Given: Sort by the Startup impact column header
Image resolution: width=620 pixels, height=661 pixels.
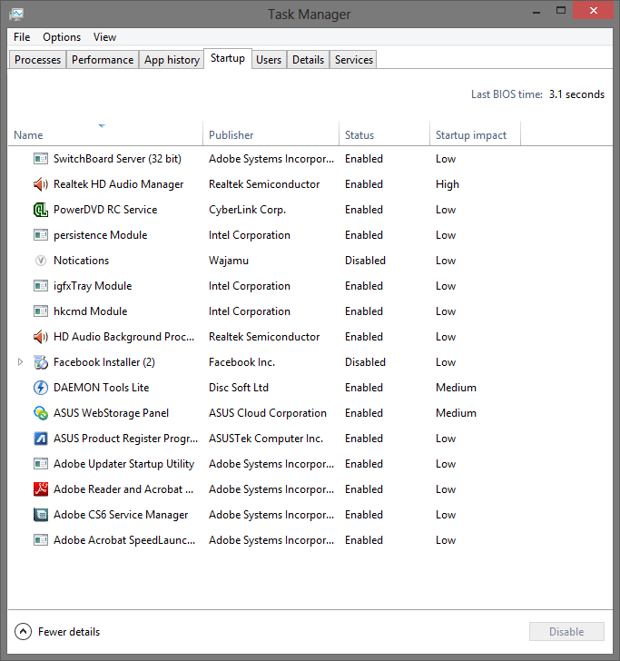Looking at the screenshot, I should pyautogui.click(x=475, y=135).
